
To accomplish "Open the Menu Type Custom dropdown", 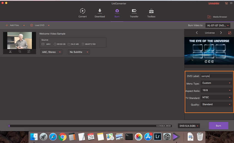I will coord(216,83).
